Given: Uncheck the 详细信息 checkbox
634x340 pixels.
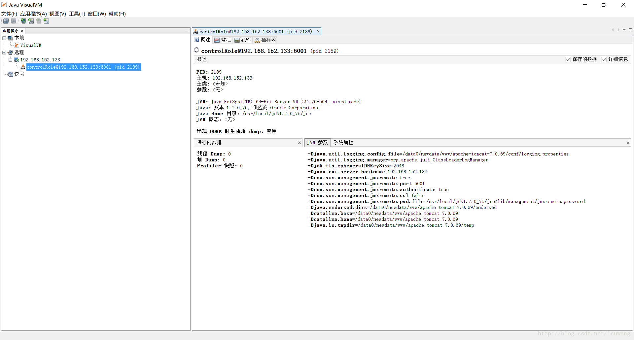Looking at the screenshot, I should (604, 59).
